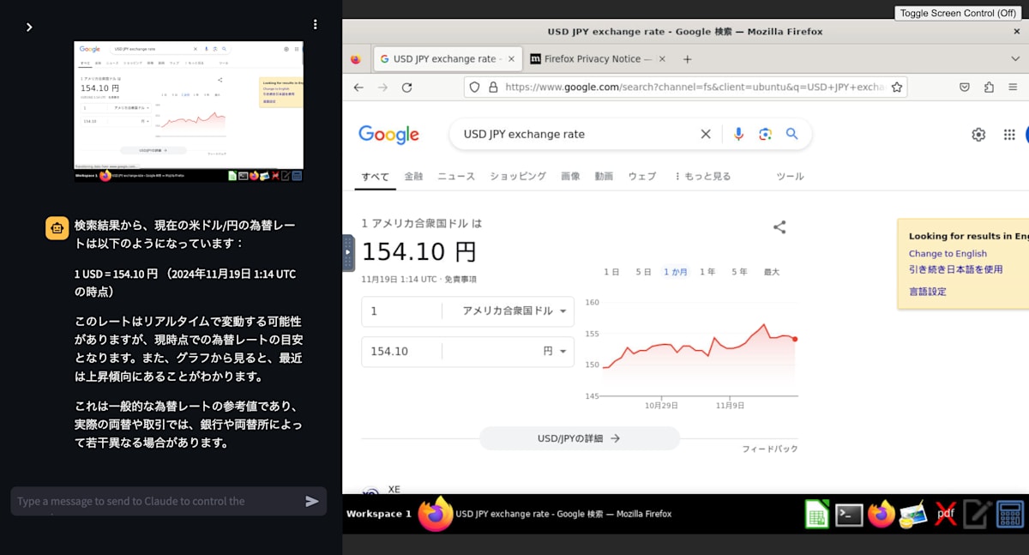
Task: Click the 免責事項 disclaimer link
Action: coord(461,280)
